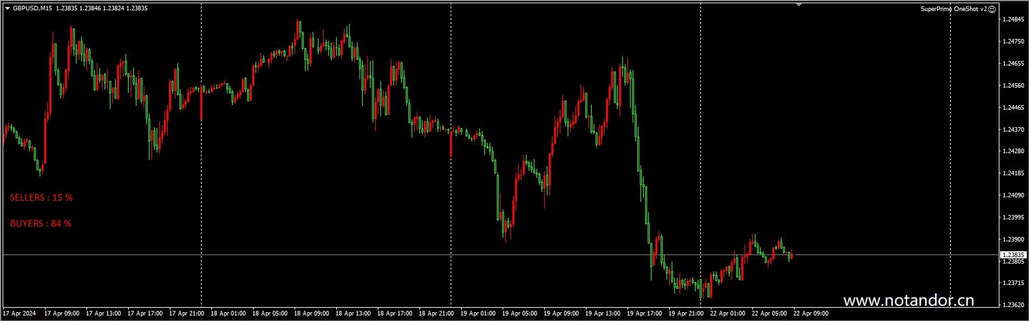The image size is (1030, 322).
Task: Click the 19 Apr 05:00 time label
Action: 520,314
